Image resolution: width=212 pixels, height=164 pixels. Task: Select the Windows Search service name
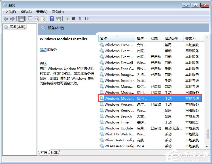click(x=118, y=116)
